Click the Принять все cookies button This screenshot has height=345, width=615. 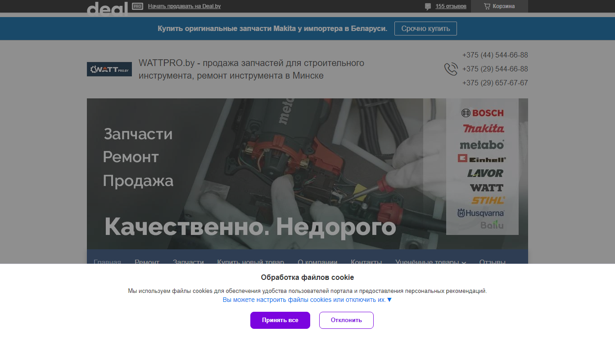tap(280, 320)
